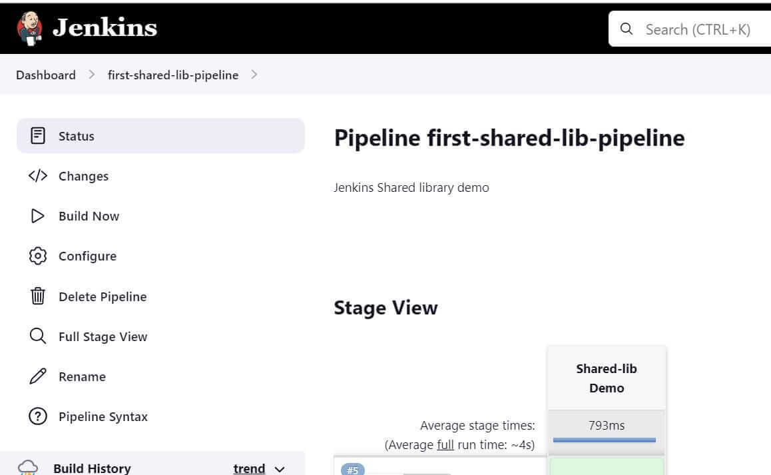Click the Changes code brackets icon
The width and height of the screenshot is (771, 475).
pyautogui.click(x=38, y=176)
